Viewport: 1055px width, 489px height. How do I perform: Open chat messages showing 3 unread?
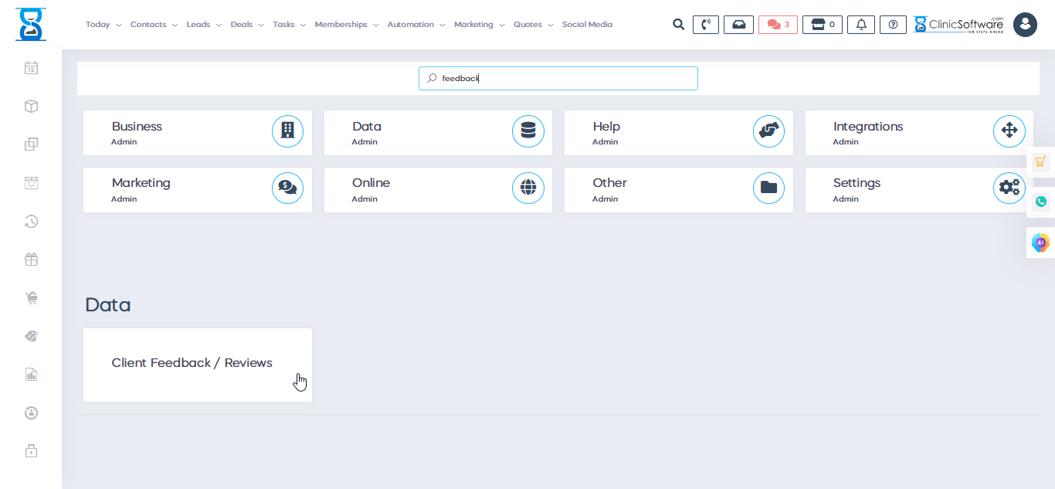pyautogui.click(x=778, y=25)
